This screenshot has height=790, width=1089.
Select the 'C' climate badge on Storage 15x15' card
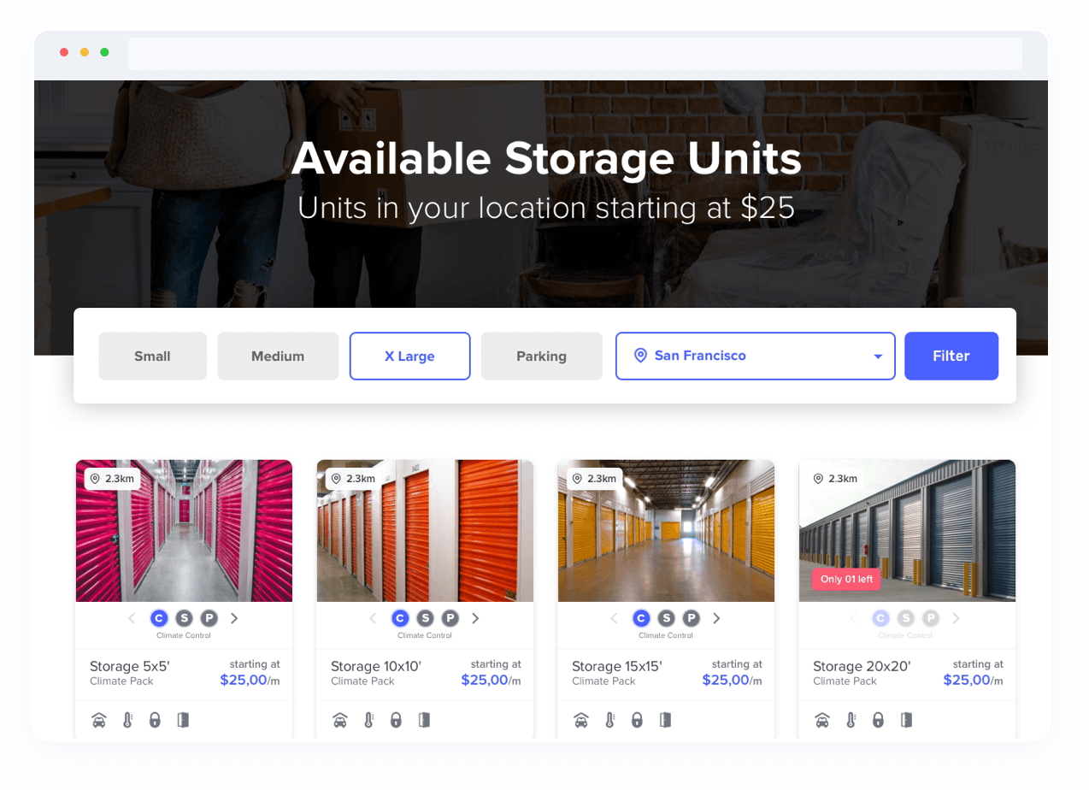641,618
